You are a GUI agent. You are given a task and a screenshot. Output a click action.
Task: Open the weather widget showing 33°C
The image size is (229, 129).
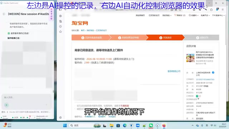click(7, 125)
